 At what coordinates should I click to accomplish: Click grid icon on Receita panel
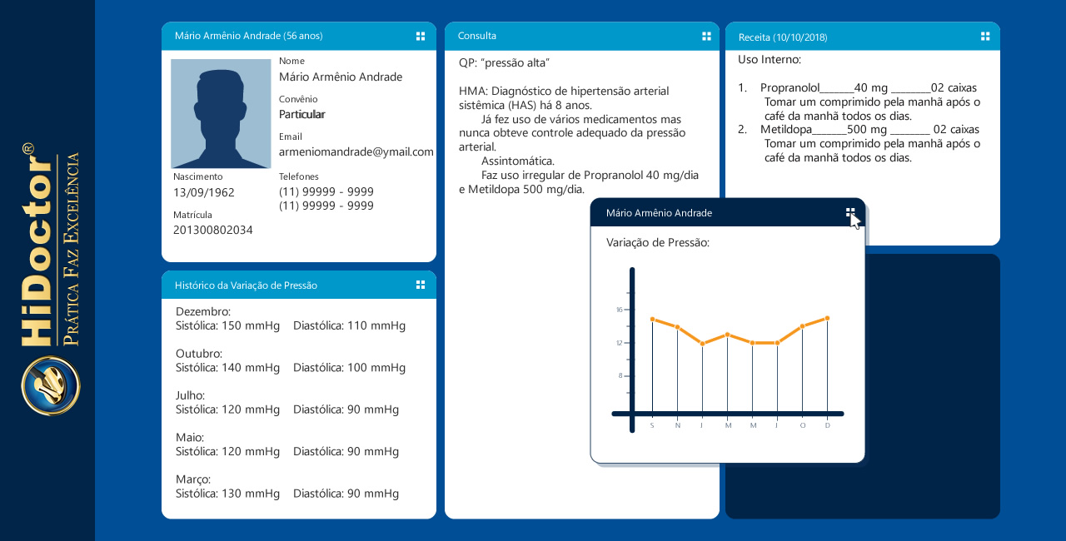(x=985, y=36)
